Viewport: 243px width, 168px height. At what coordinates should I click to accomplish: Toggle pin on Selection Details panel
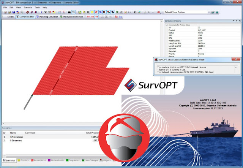click(x=237, y=21)
